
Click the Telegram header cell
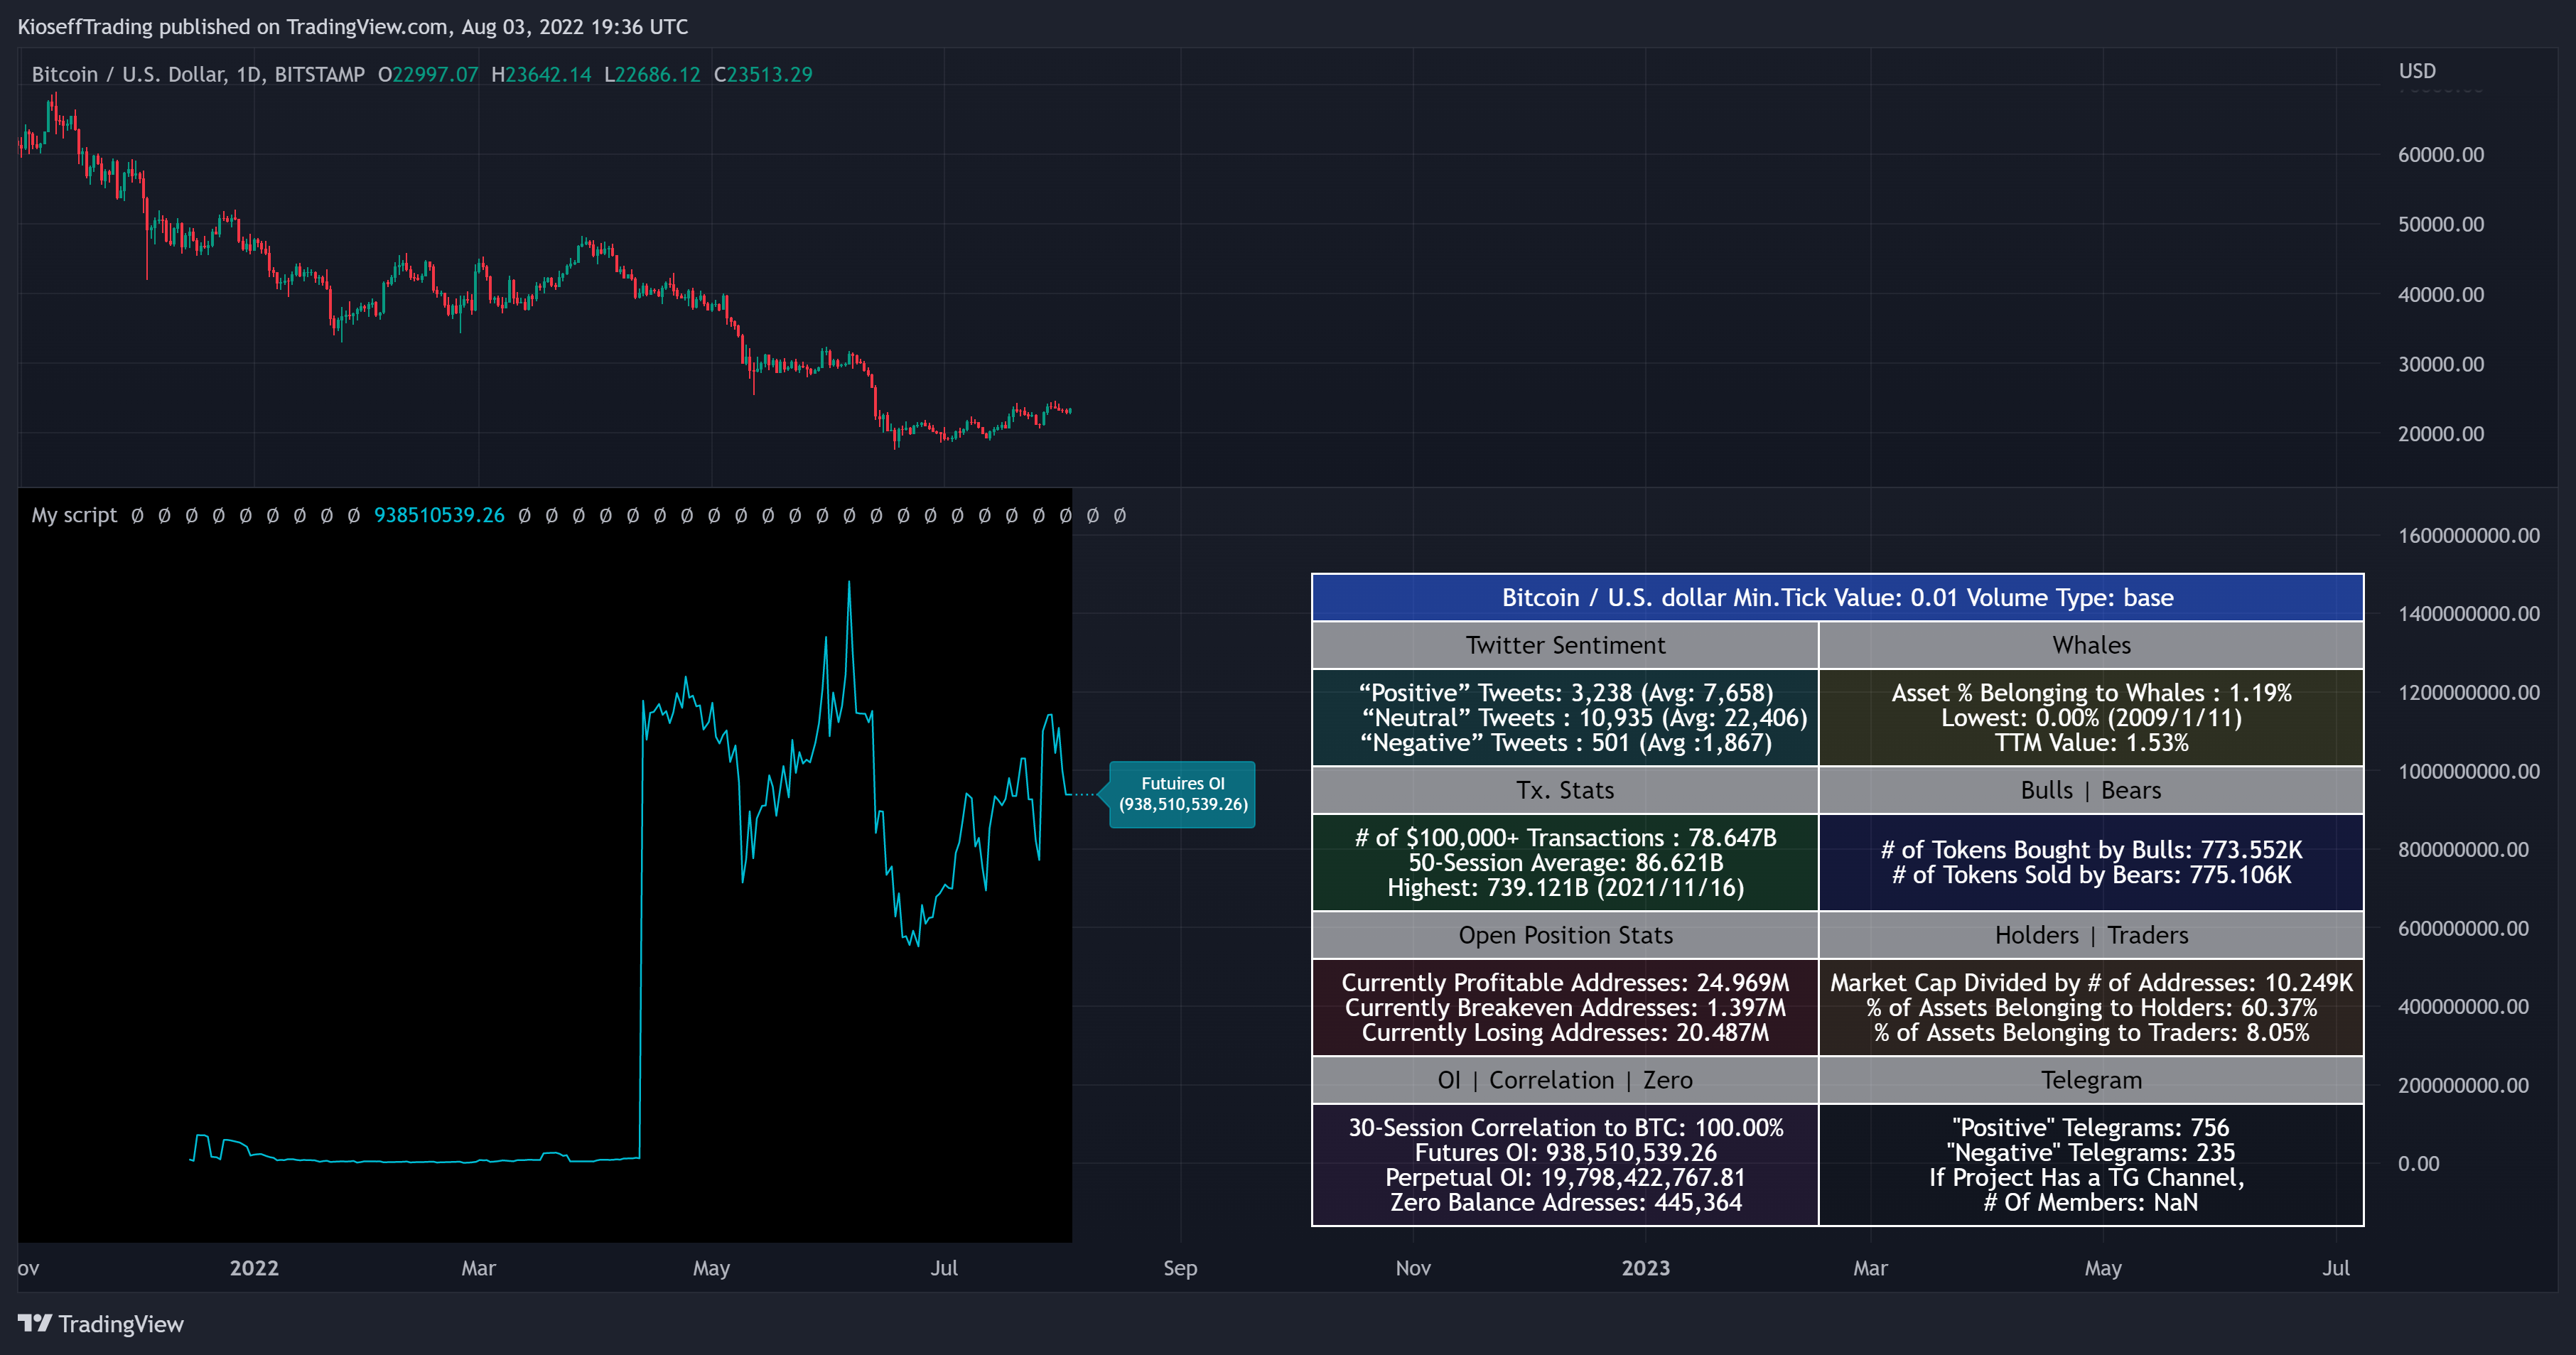tap(2091, 1080)
